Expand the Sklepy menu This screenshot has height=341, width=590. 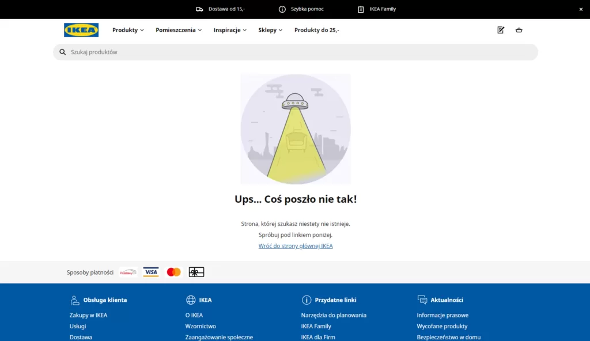tap(270, 30)
